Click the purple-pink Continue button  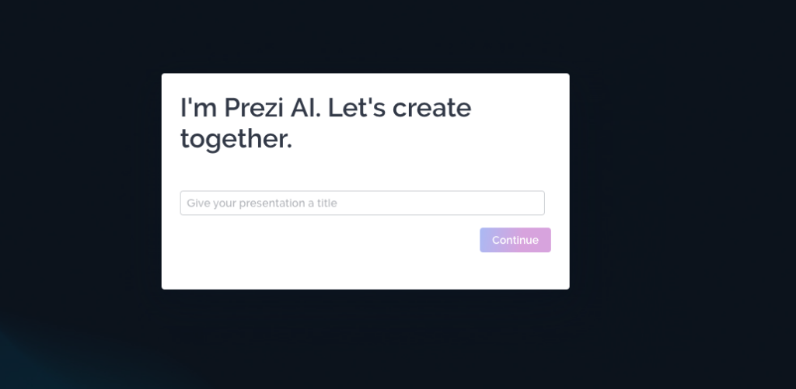point(515,240)
